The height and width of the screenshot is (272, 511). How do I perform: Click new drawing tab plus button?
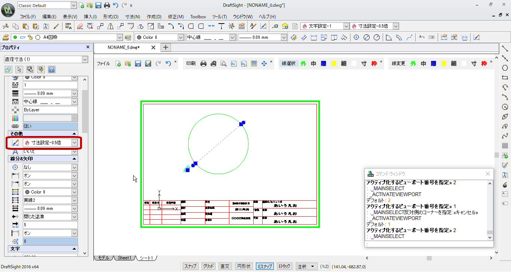click(166, 47)
